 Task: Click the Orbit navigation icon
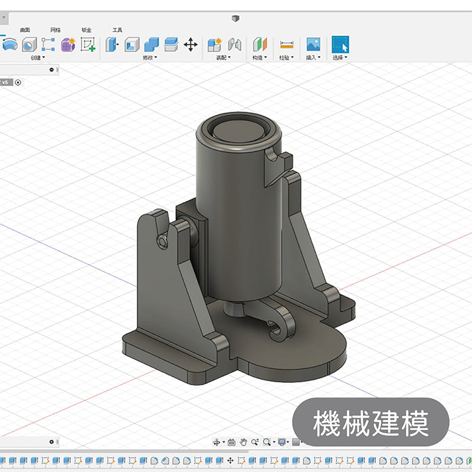[217, 442]
